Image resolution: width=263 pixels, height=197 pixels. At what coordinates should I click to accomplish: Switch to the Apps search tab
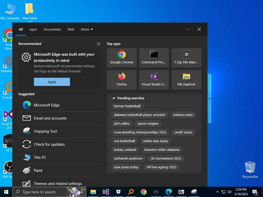[x=33, y=29]
